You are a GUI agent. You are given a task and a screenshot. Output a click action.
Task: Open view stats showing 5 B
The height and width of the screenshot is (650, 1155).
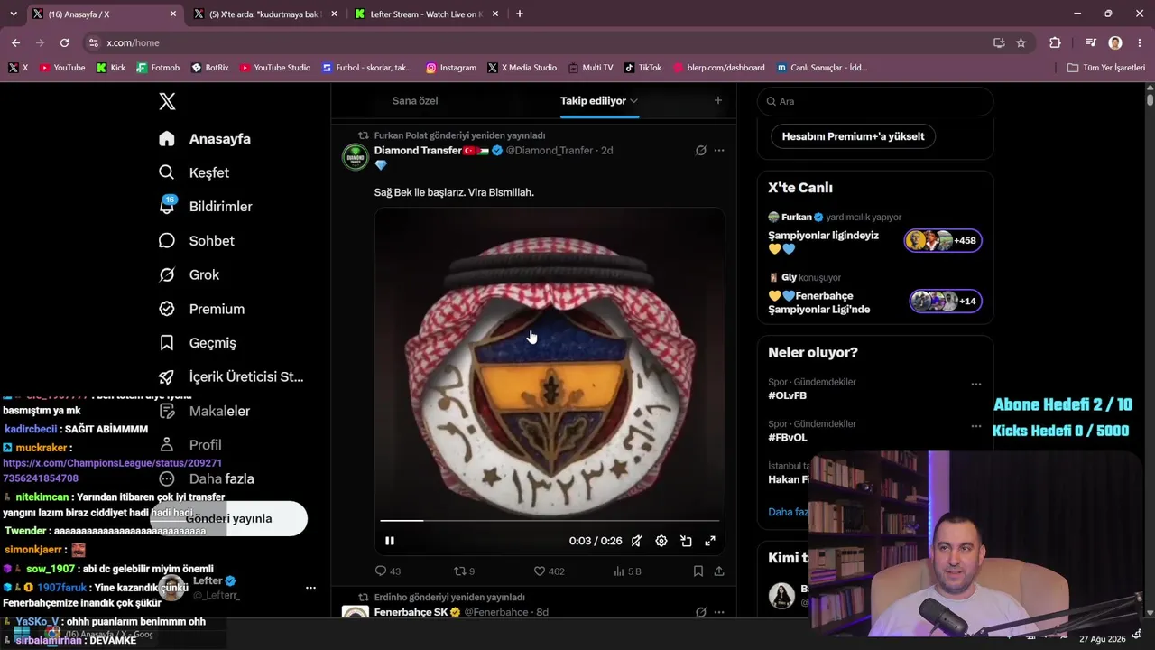[x=627, y=571]
